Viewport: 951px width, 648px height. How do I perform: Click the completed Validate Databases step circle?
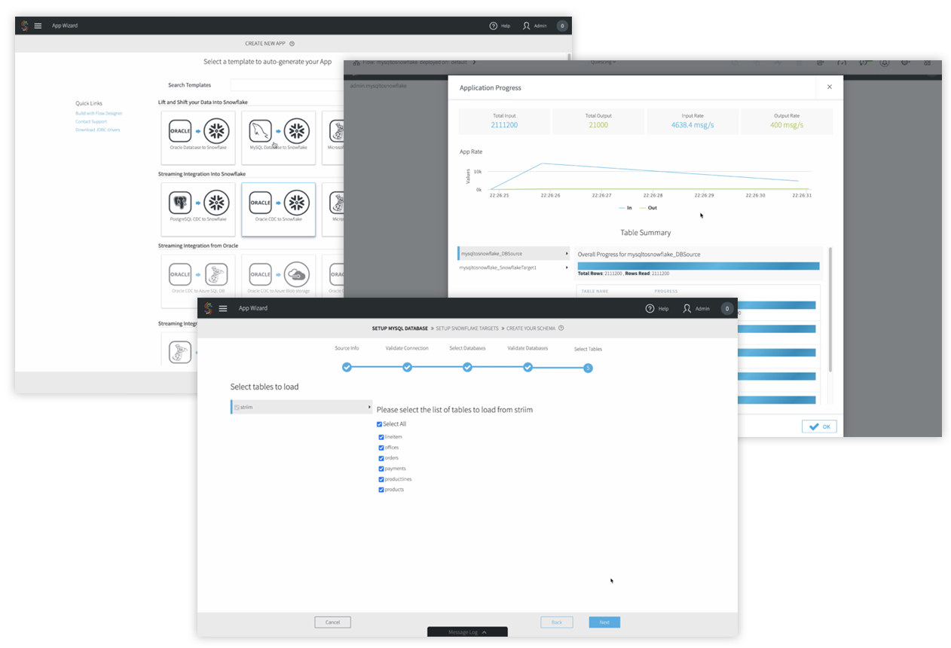click(527, 367)
